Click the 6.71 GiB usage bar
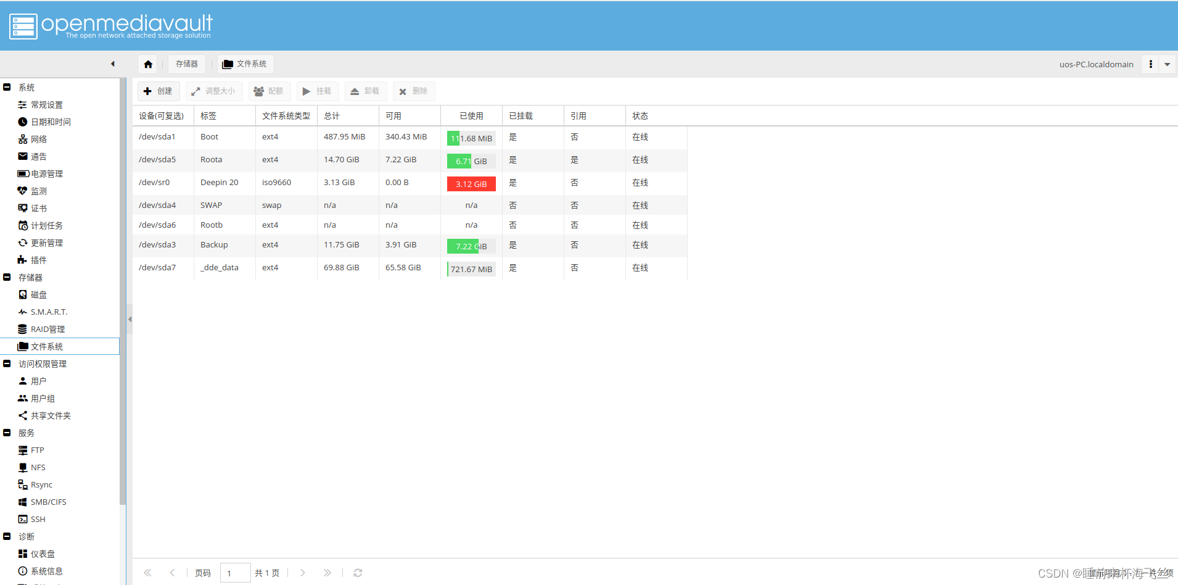Viewport: 1178px width, 585px height. 471,161
